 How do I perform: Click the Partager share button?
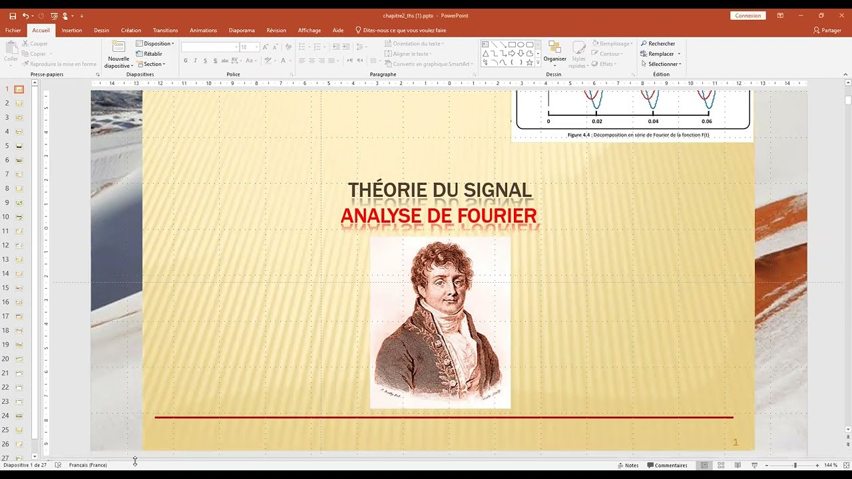[827, 30]
